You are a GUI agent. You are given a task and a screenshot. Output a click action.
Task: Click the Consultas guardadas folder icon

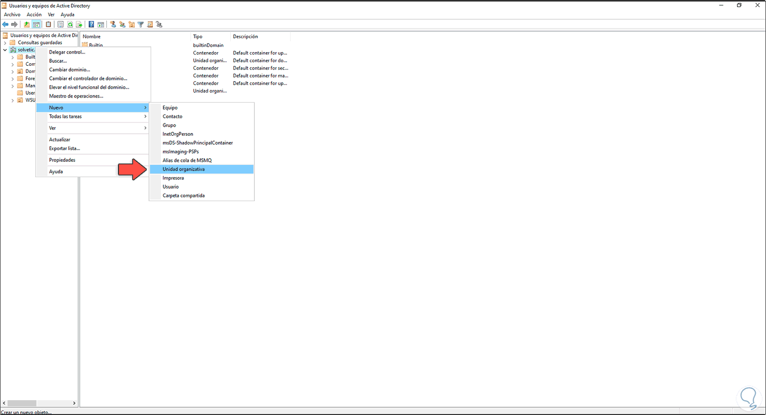coord(13,43)
